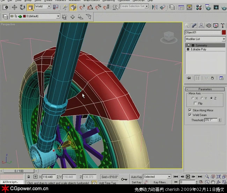Switch to Hierarchy panel tab
The height and width of the screenshot is (193, 227).
click(201, 26)
